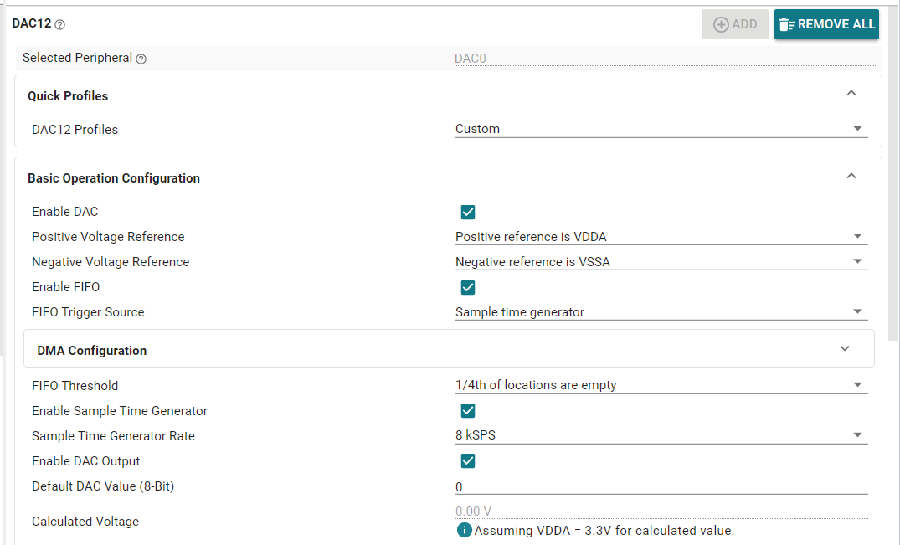Collapse the Basic Operation Configuration section
The width and height of the screenshot is (900, 545).
tap(851, 176)
